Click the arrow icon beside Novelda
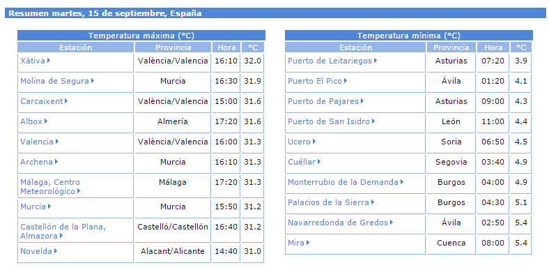The image size is (549, 270). [56, 251]
